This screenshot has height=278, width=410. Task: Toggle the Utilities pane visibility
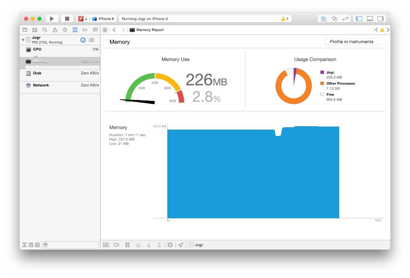[x=380, y=19]
